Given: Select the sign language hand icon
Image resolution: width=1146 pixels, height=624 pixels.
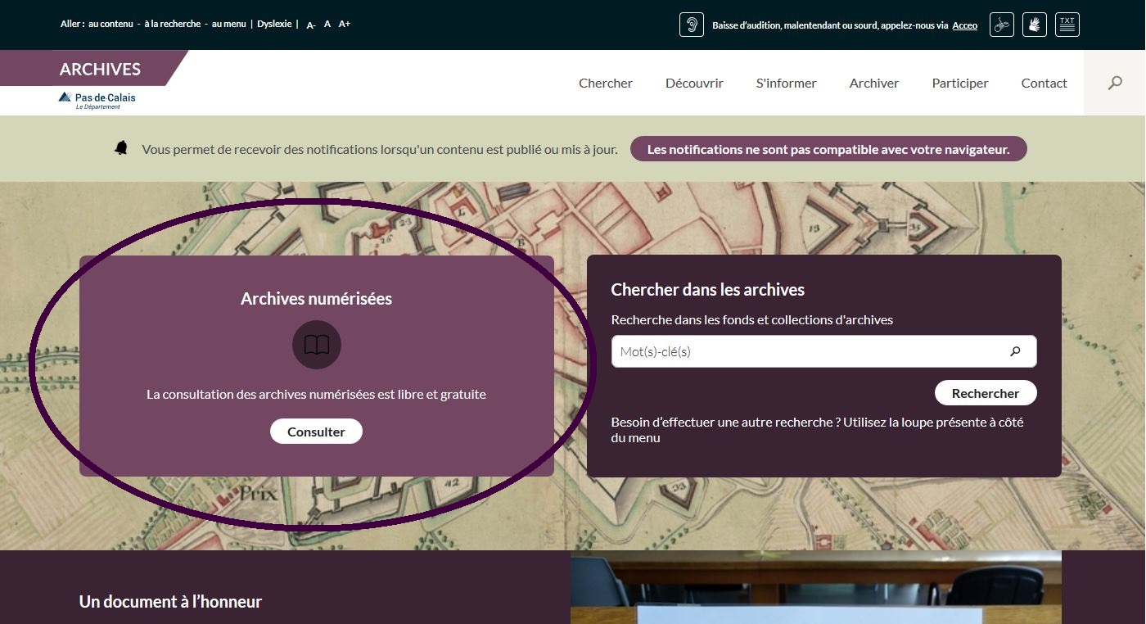Looking at the screenshot, I should click(1033, 25).
